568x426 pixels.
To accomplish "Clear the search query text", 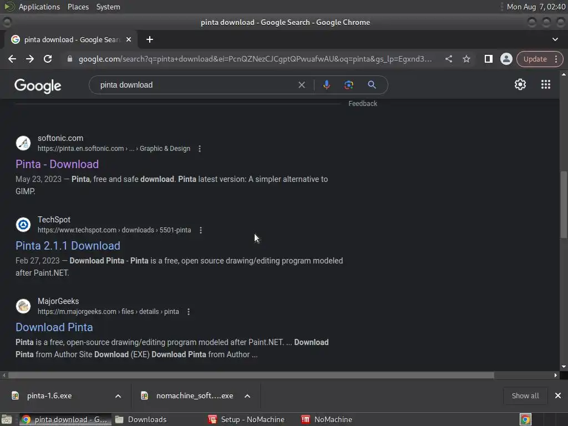I will [x=301, y=85].
